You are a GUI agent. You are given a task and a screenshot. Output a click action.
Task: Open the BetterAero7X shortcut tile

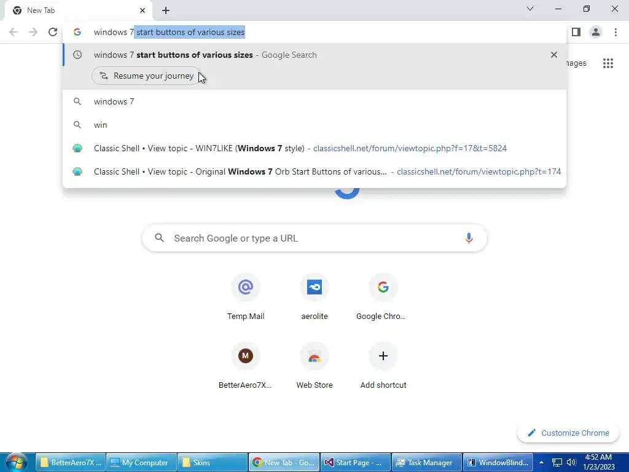click(246, 366)
